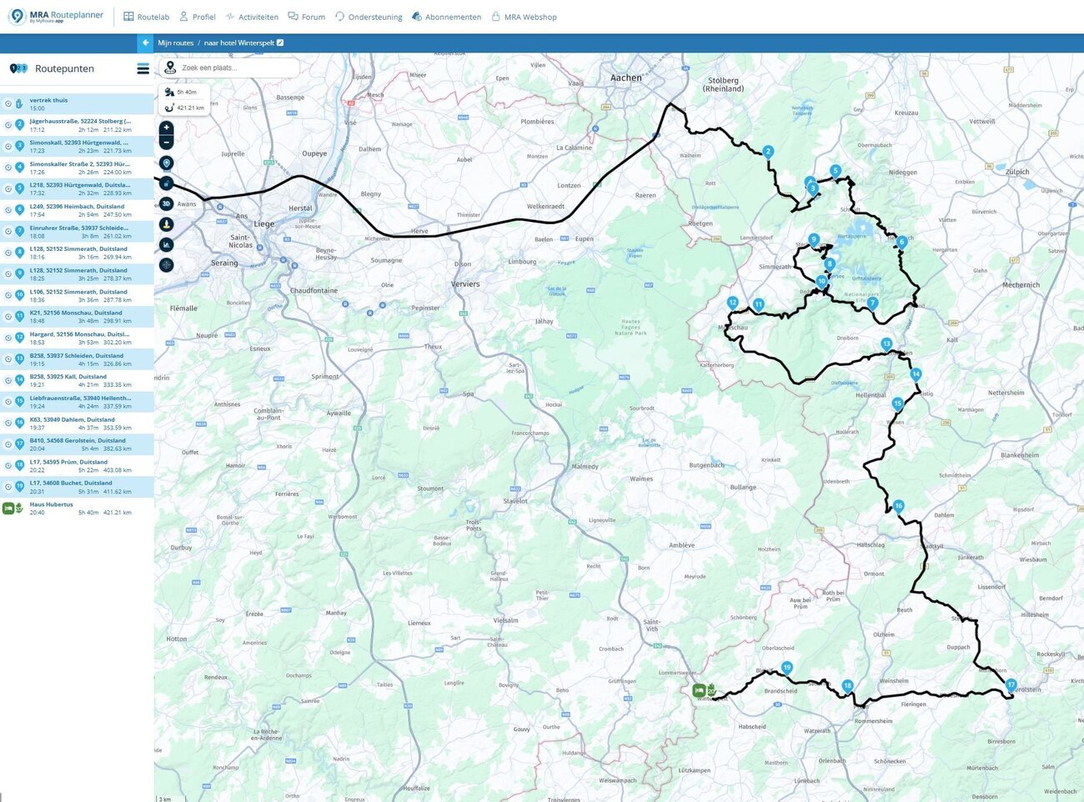Select waypoint B258, 53925 Kall
The image size is (1084, 802).
77,380
